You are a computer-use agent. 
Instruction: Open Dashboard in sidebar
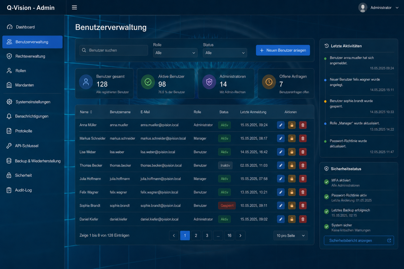point(32,27)
